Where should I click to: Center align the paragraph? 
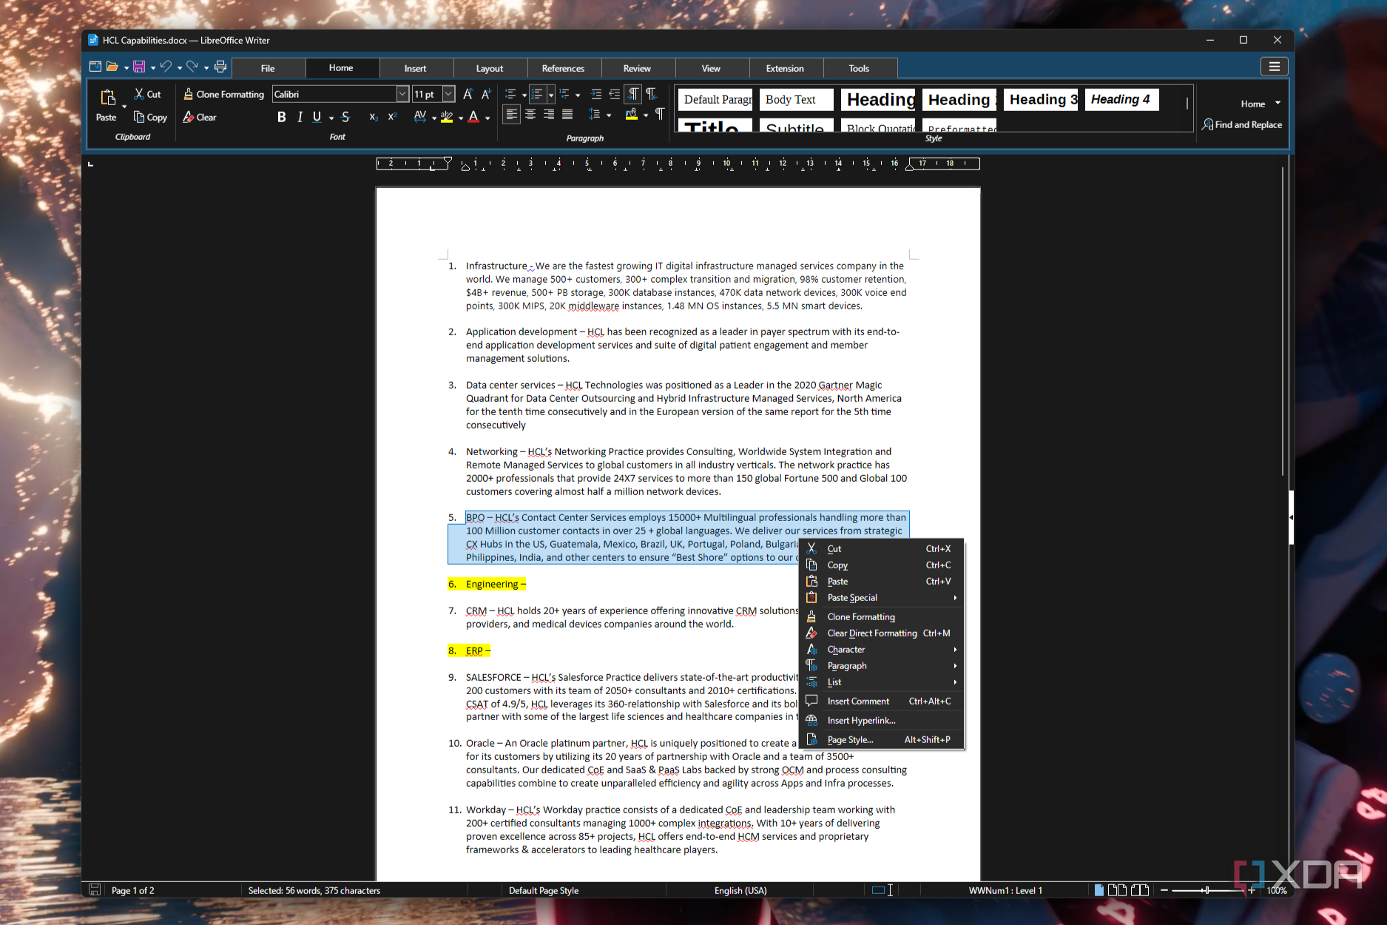pos(530,114)
